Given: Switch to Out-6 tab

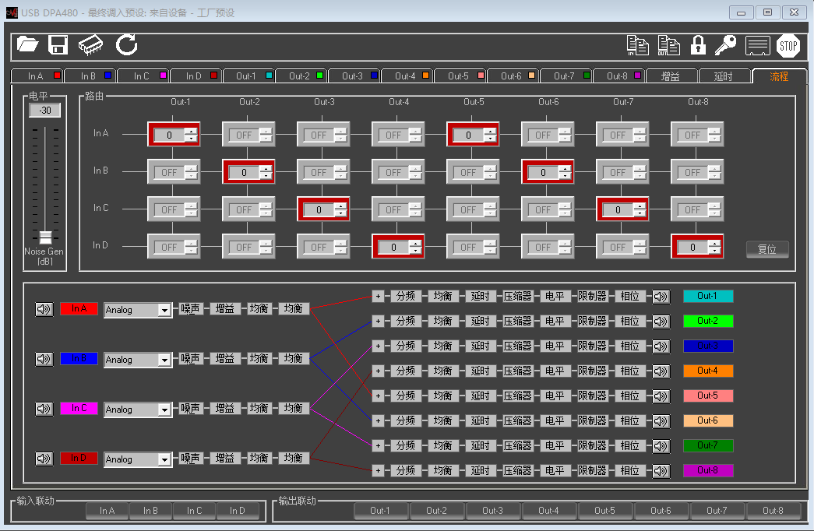Looking at the screenshot, I should tap(513, 76).
